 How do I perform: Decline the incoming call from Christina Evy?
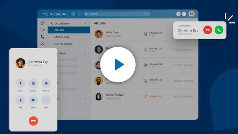click(x=208, y=30)
